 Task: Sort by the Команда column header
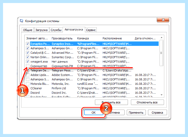point(83,38)
